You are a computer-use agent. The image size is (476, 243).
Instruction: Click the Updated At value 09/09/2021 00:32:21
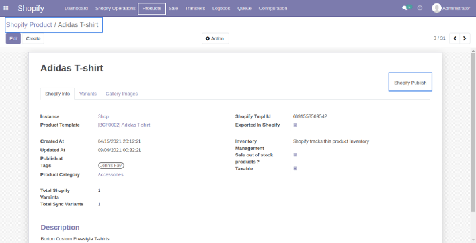tap(119, 150)
